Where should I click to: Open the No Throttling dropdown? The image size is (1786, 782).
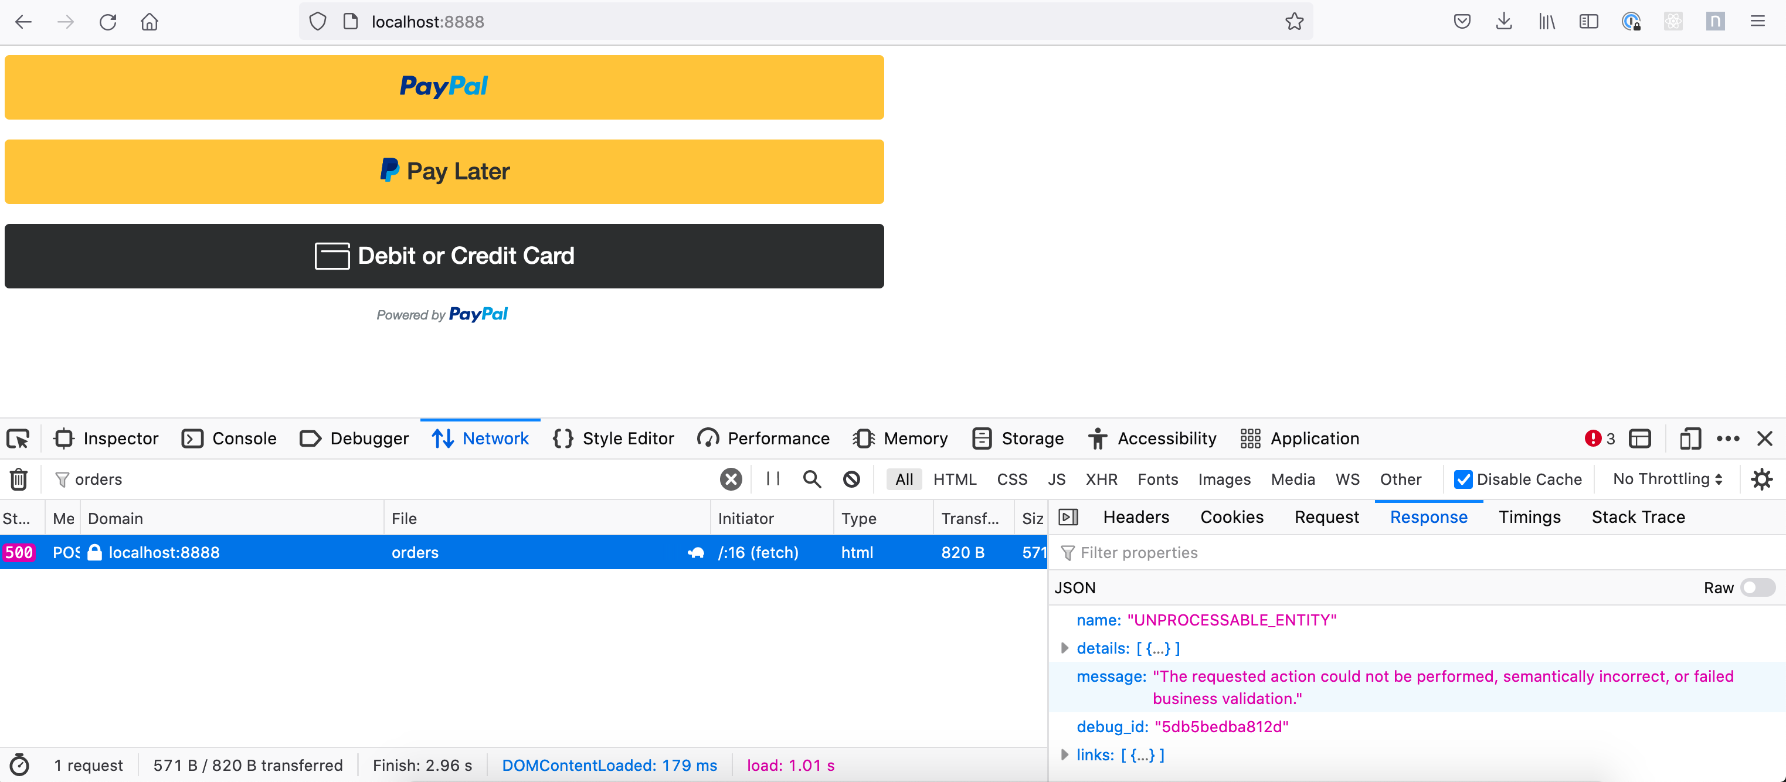point(1668,479)
